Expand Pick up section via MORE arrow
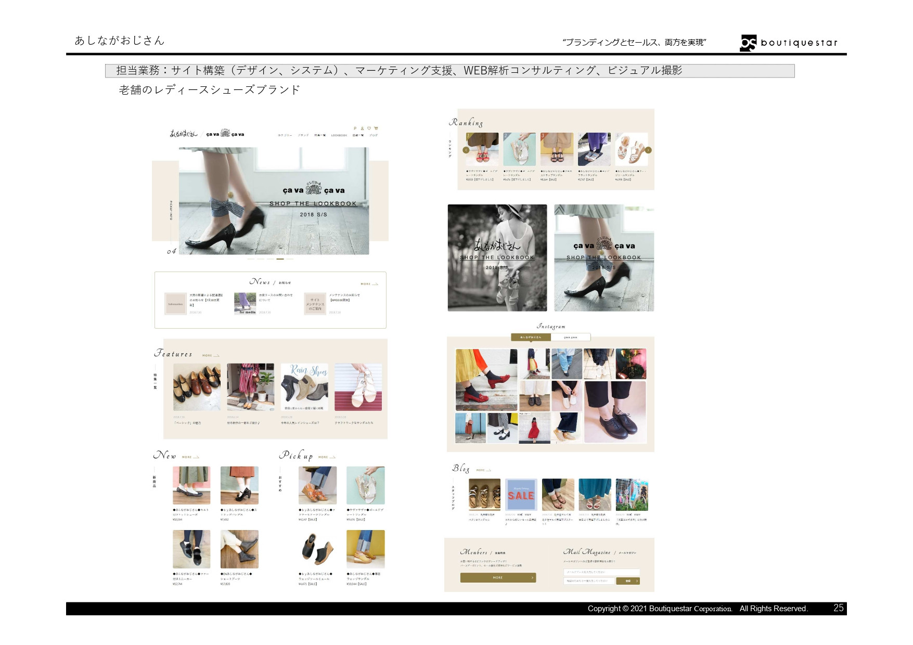The image size is (913, 645). pos(325,457)
